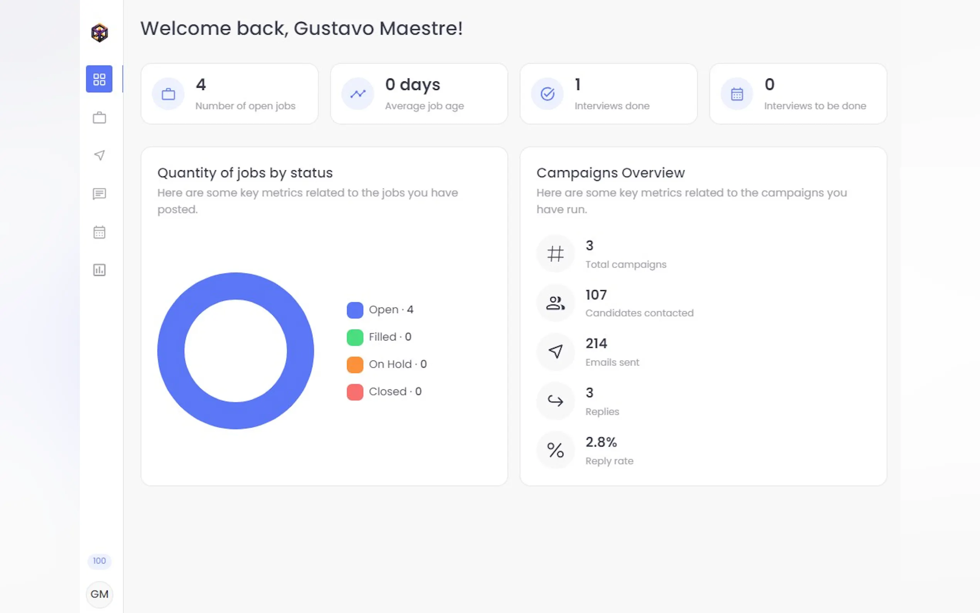
Task: Click the blue donut chart ring
Action: point(171,351)
